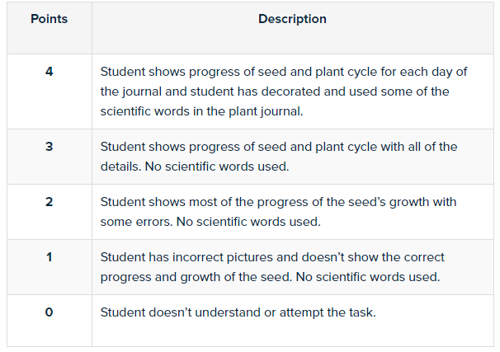Select the 3 points score cell
This screenshot has width=500, height=352.
point(49,147)
